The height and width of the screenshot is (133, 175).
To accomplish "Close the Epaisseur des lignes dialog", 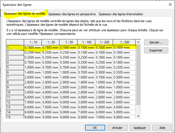I will click(169, 5).
